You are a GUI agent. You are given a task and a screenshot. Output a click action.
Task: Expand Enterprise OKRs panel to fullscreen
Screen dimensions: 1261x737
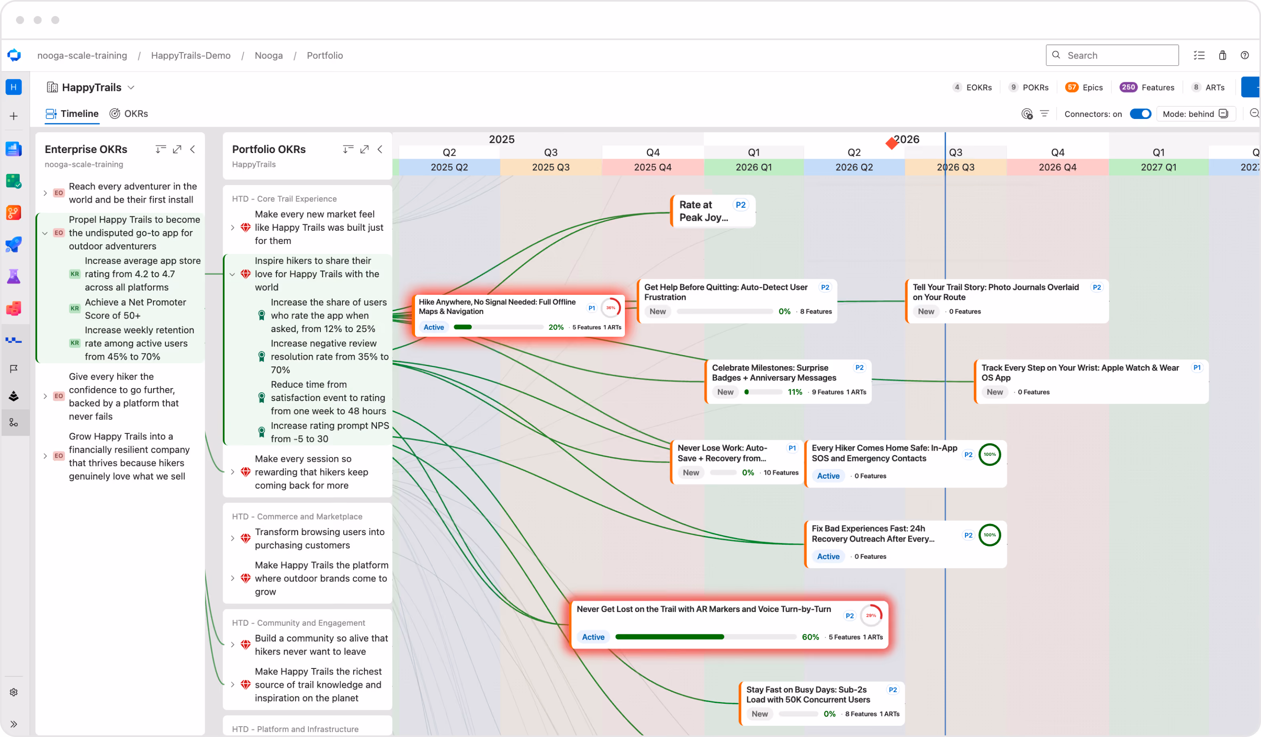[x=177, y=149]
